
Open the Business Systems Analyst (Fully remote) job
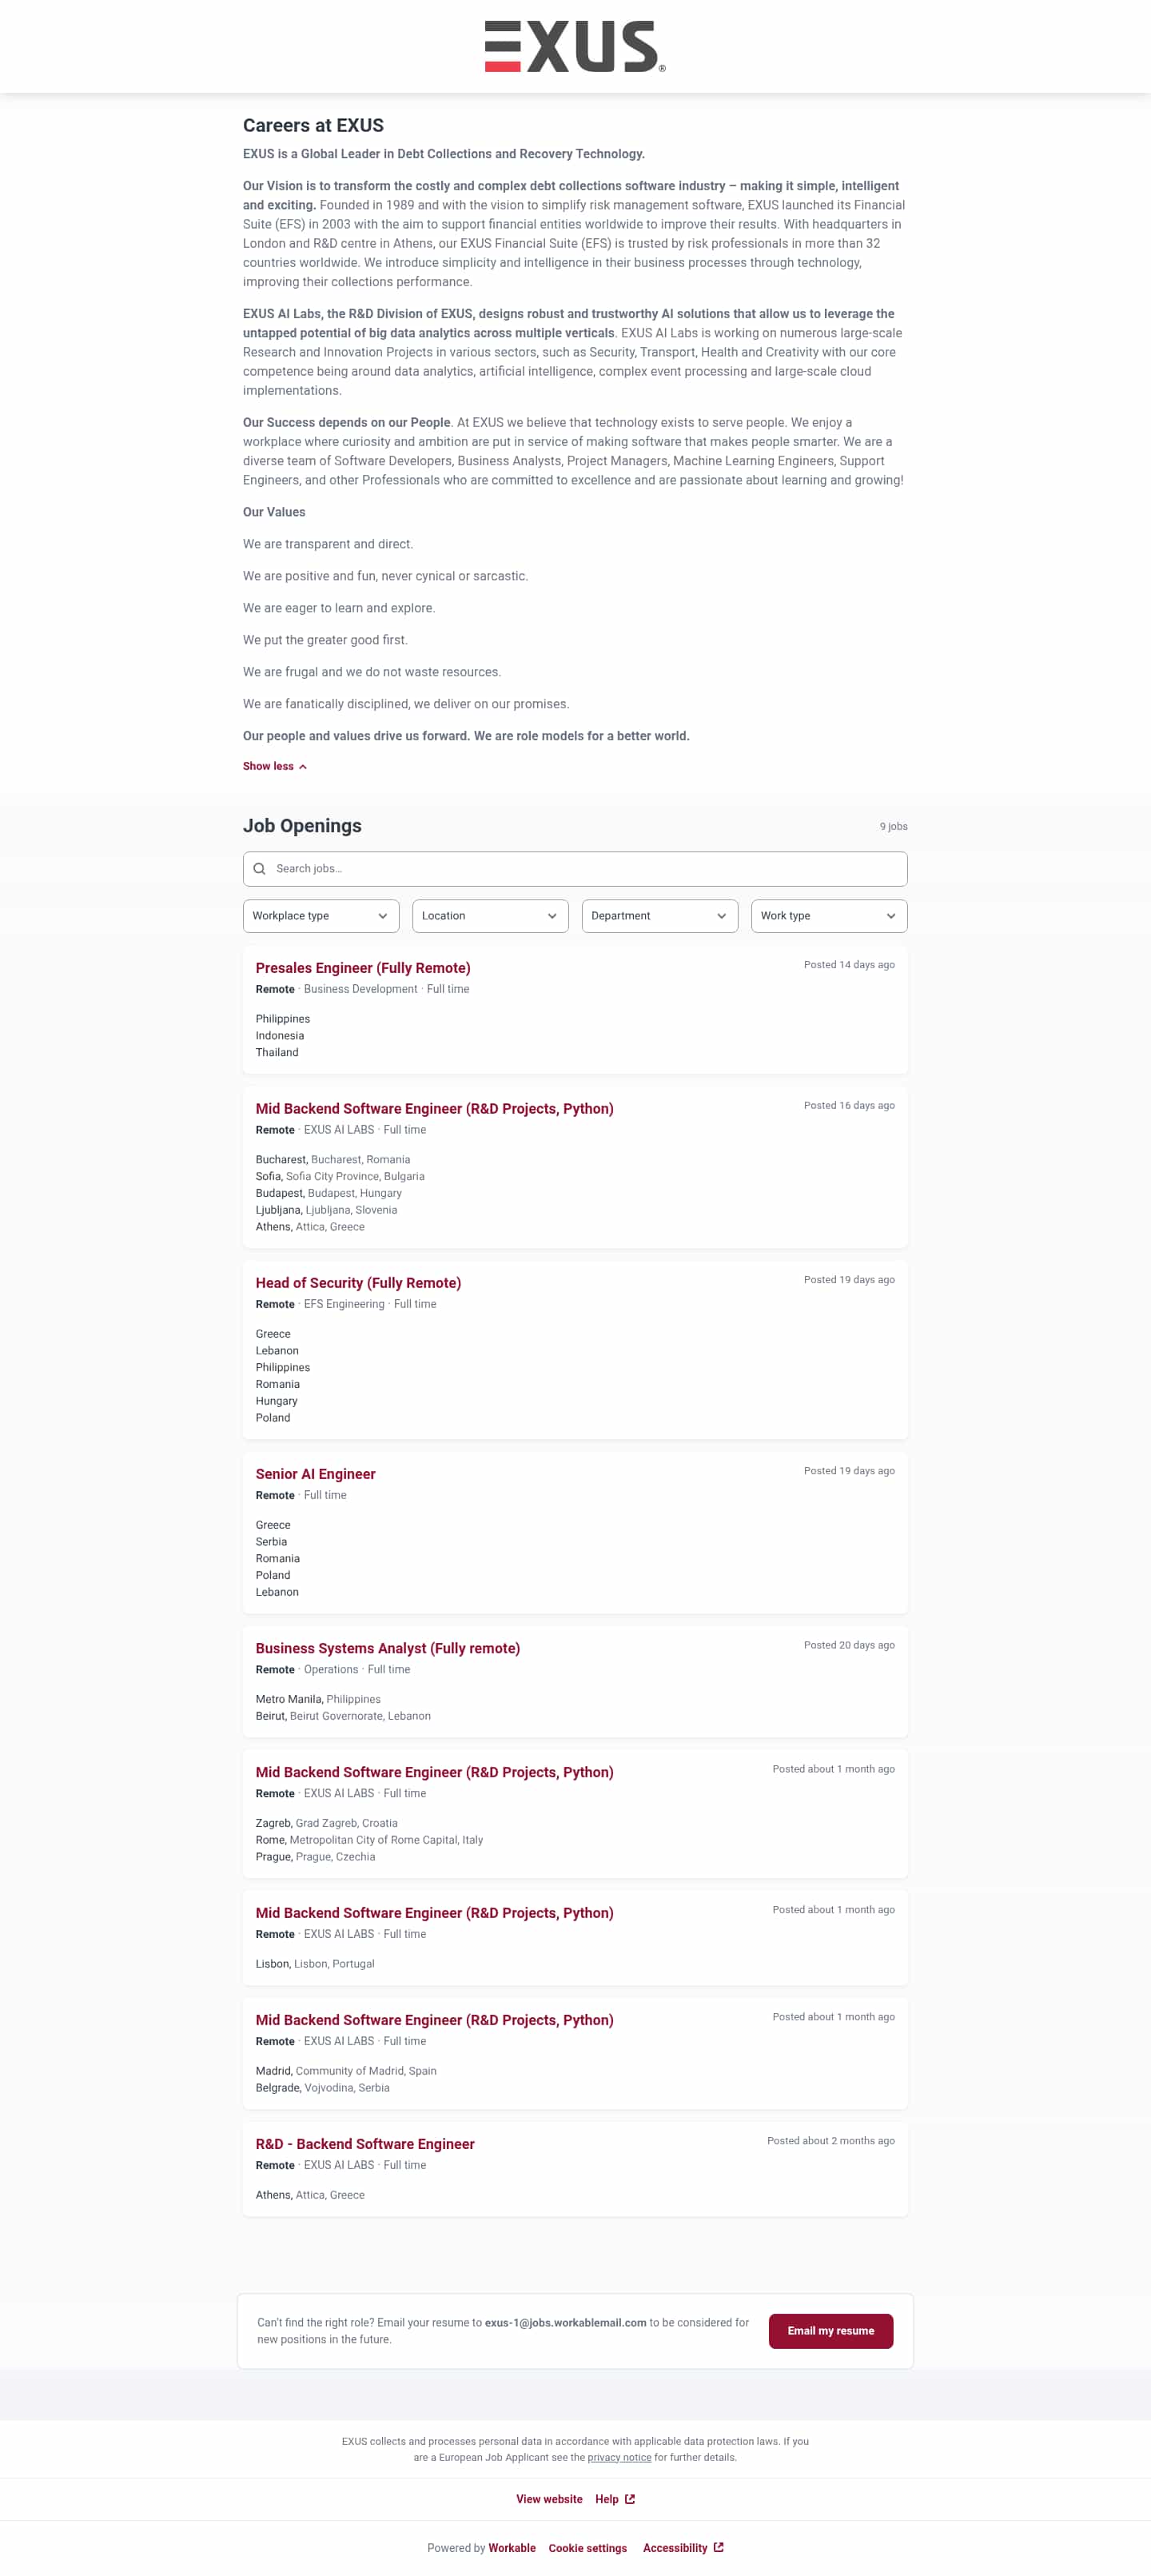click(388, 1648)
